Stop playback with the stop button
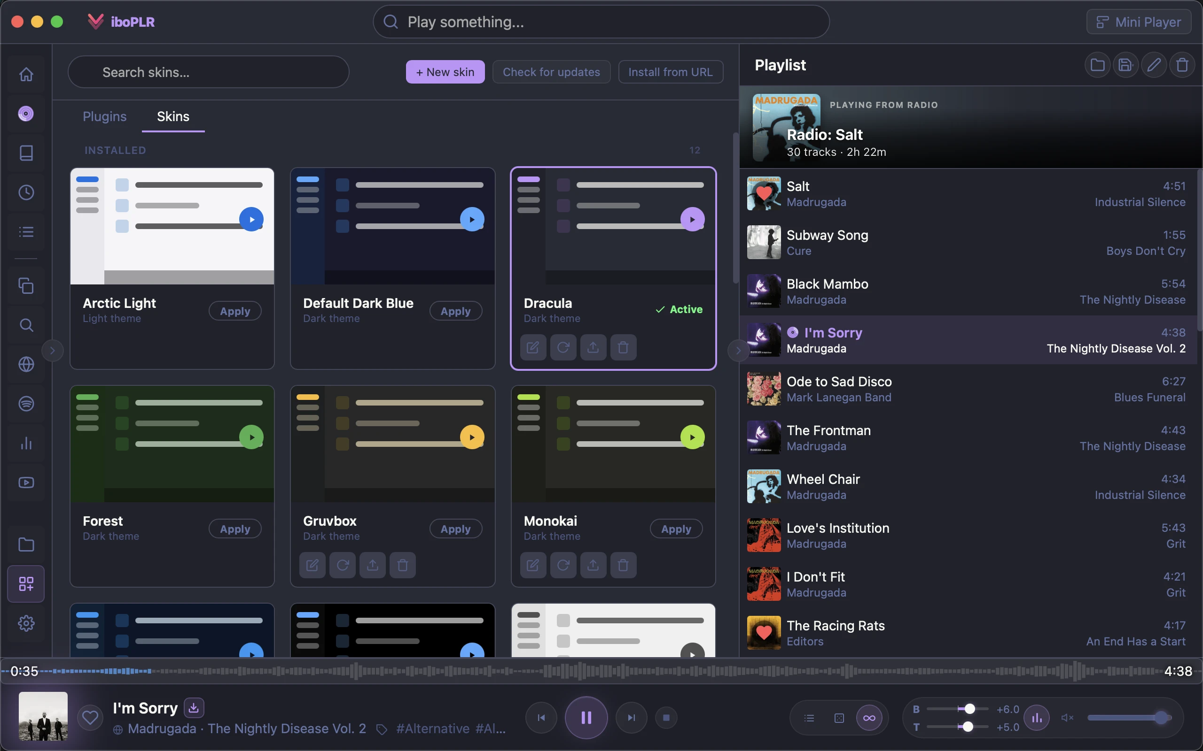Screen dimensions: 1203x751 [x=667, y=718]
